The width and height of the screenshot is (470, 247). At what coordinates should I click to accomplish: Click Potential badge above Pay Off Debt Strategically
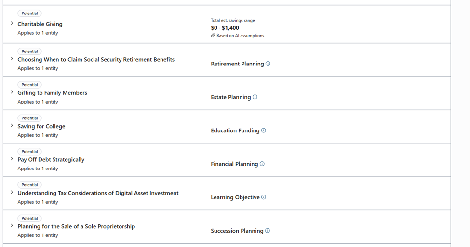(x=29, y=152)
